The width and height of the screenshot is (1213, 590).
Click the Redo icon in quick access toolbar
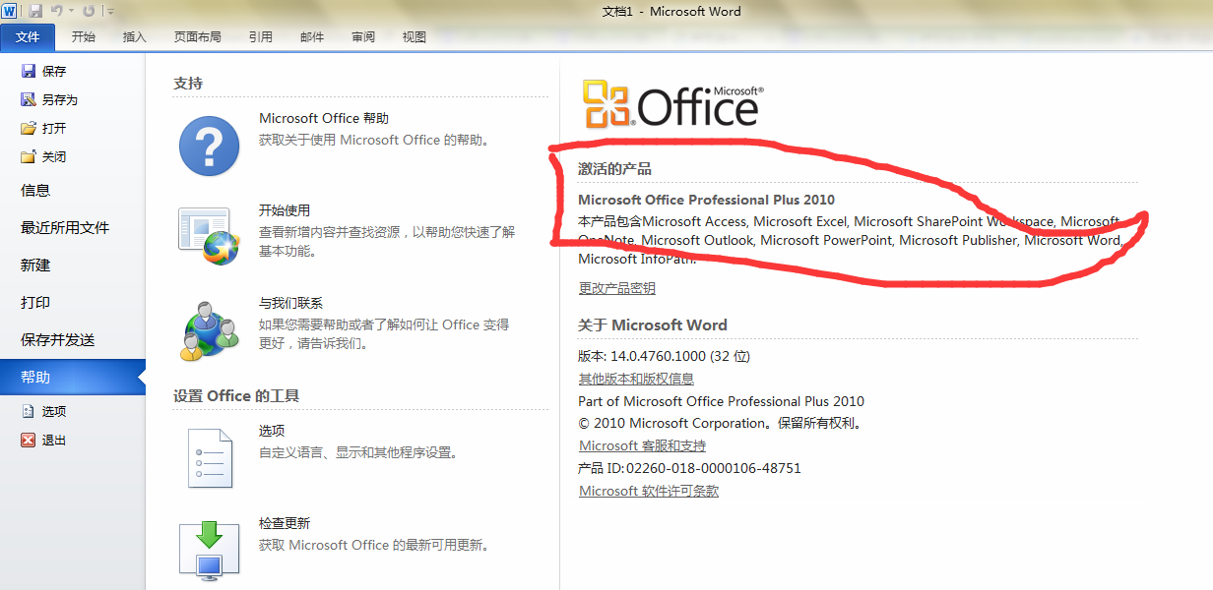(89, 11)
